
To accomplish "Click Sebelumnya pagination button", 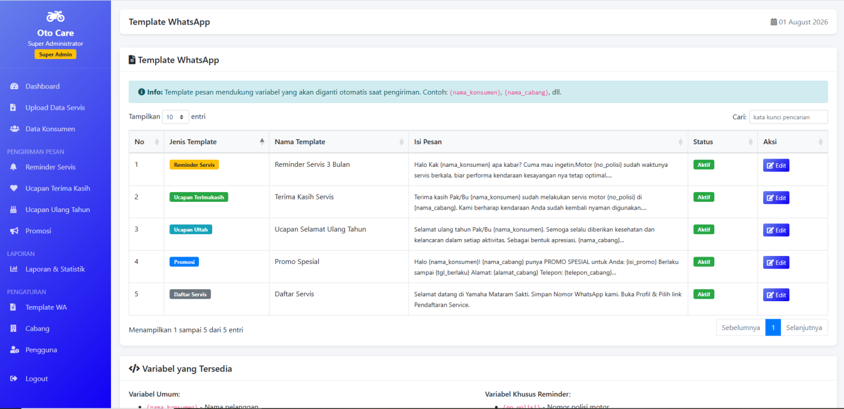I will [741, 328].
